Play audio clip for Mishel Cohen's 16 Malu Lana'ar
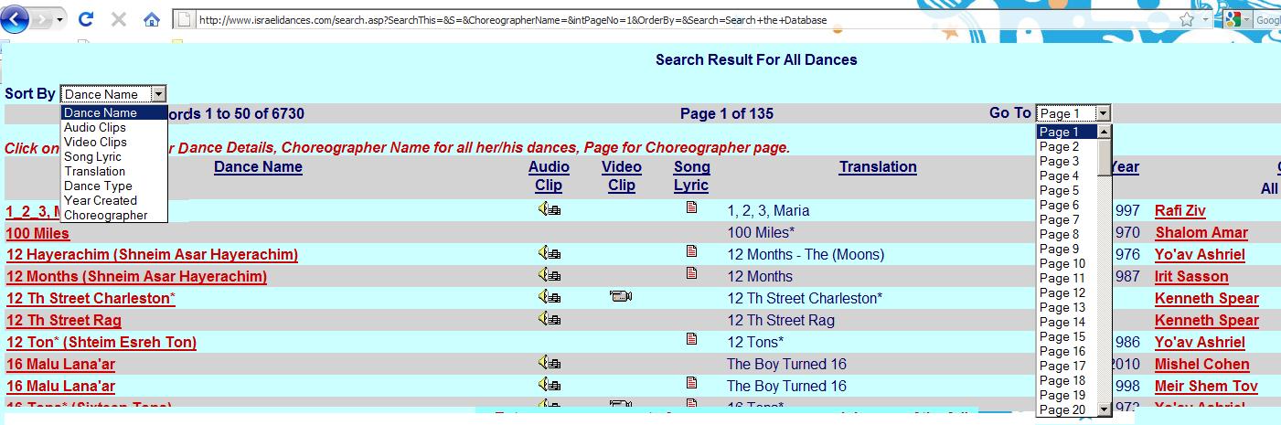This screenshot has height=425, width=1281. [550, 363]
